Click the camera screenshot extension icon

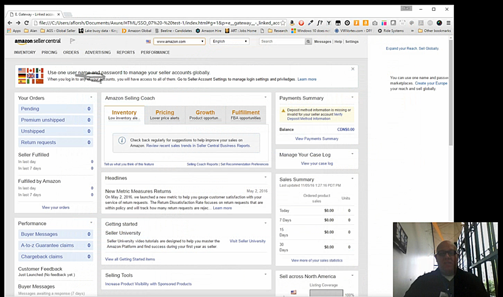(375, 23)
